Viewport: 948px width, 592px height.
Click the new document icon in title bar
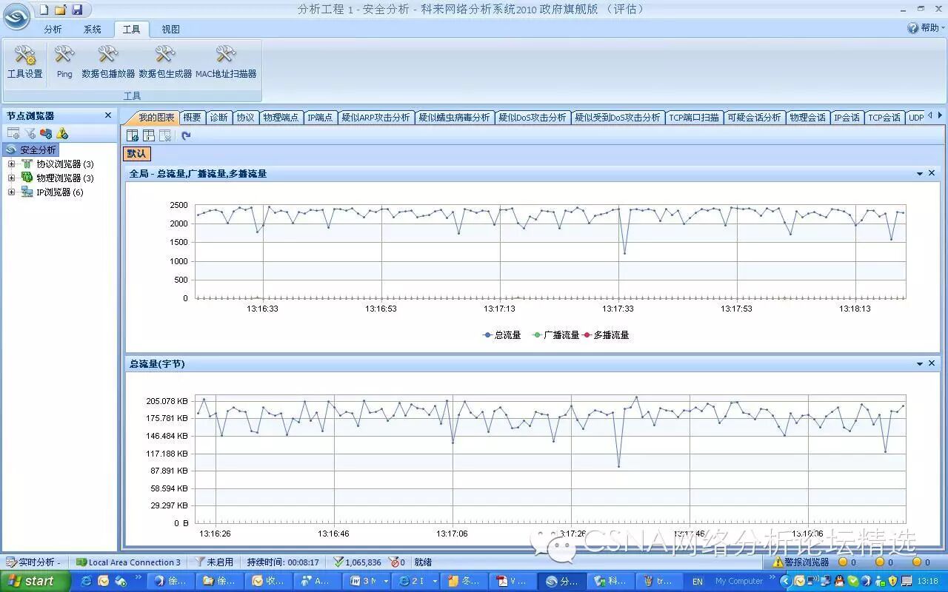44,10
